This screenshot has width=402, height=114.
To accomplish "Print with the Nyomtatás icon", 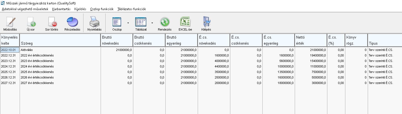I will click(x=94, y=22).
